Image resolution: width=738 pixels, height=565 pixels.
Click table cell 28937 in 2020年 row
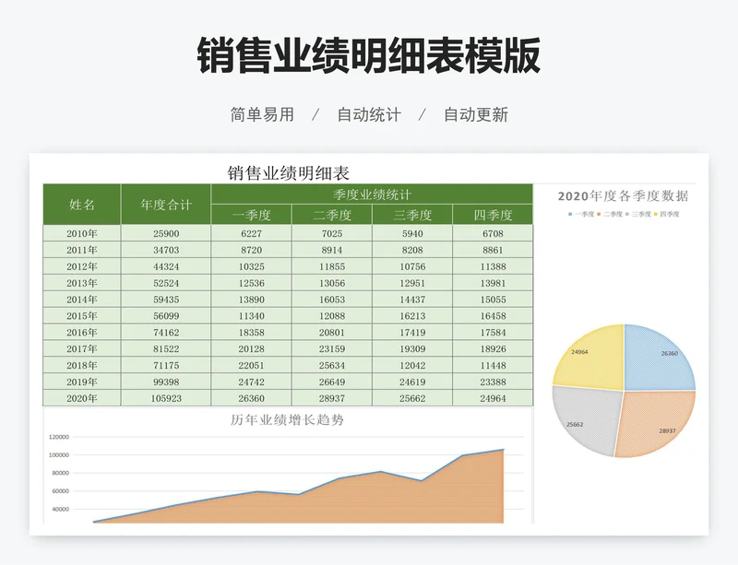pos(332,398)
